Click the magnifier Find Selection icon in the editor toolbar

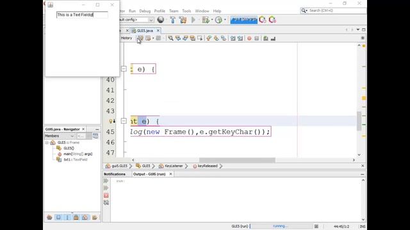170,38
